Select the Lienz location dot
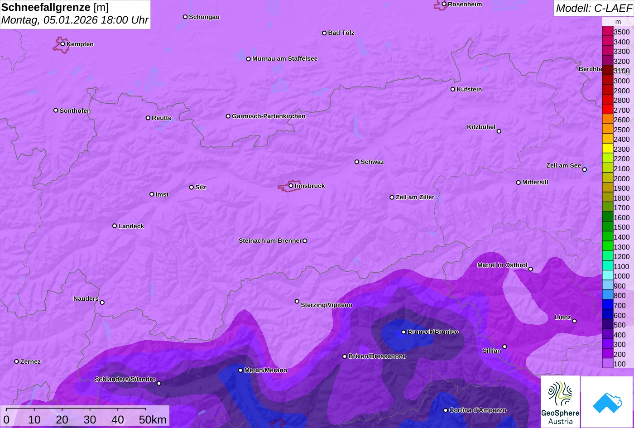634x428 pixels. (574, 321)
